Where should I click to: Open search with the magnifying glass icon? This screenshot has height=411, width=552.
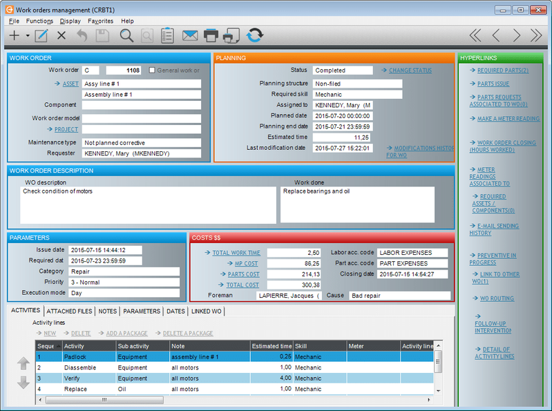tap(126, 35)
